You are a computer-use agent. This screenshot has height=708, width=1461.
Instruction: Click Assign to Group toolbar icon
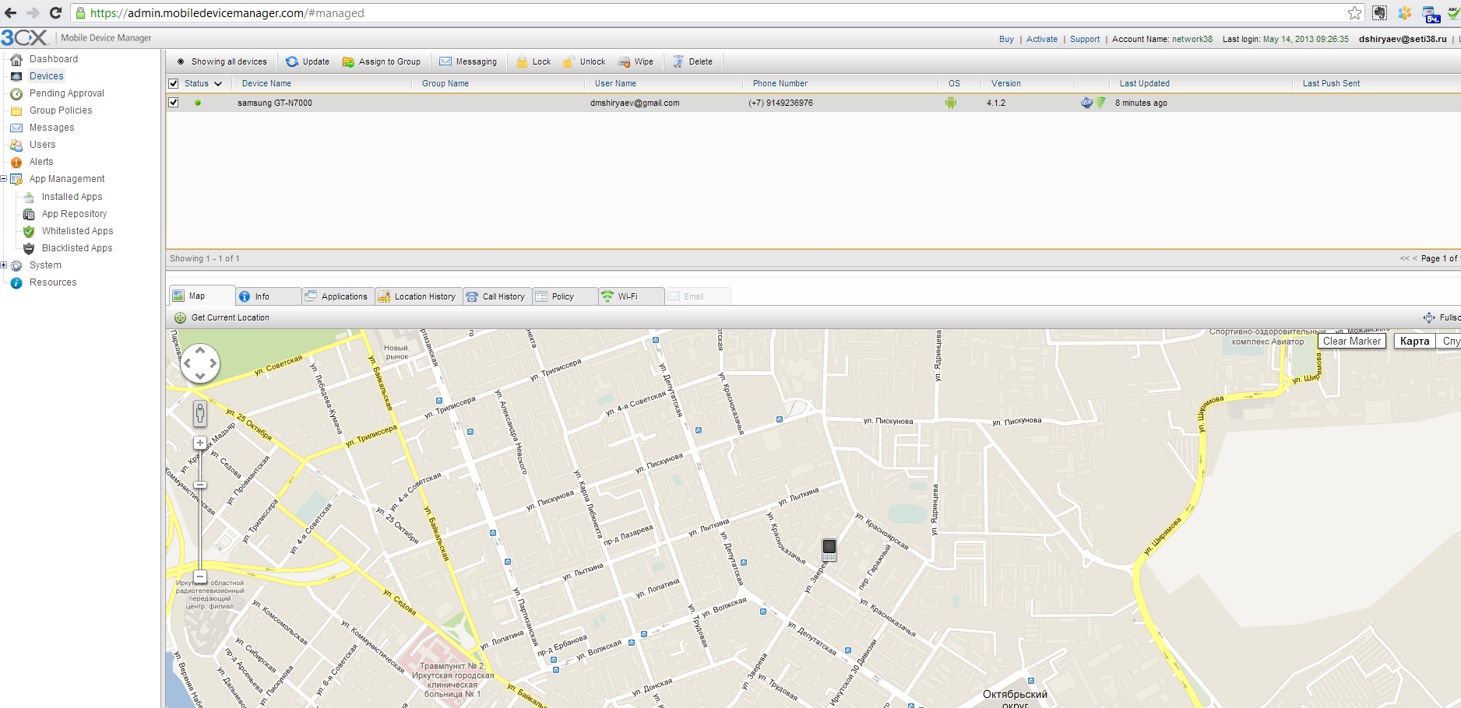click(349, 62)
